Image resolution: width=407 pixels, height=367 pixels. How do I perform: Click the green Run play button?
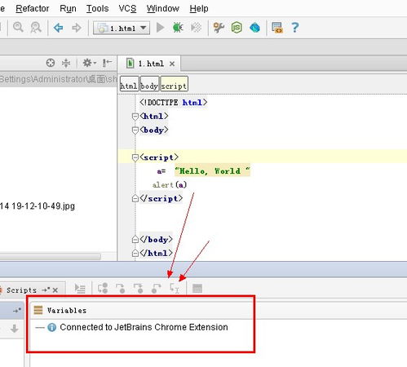[161, 28]
